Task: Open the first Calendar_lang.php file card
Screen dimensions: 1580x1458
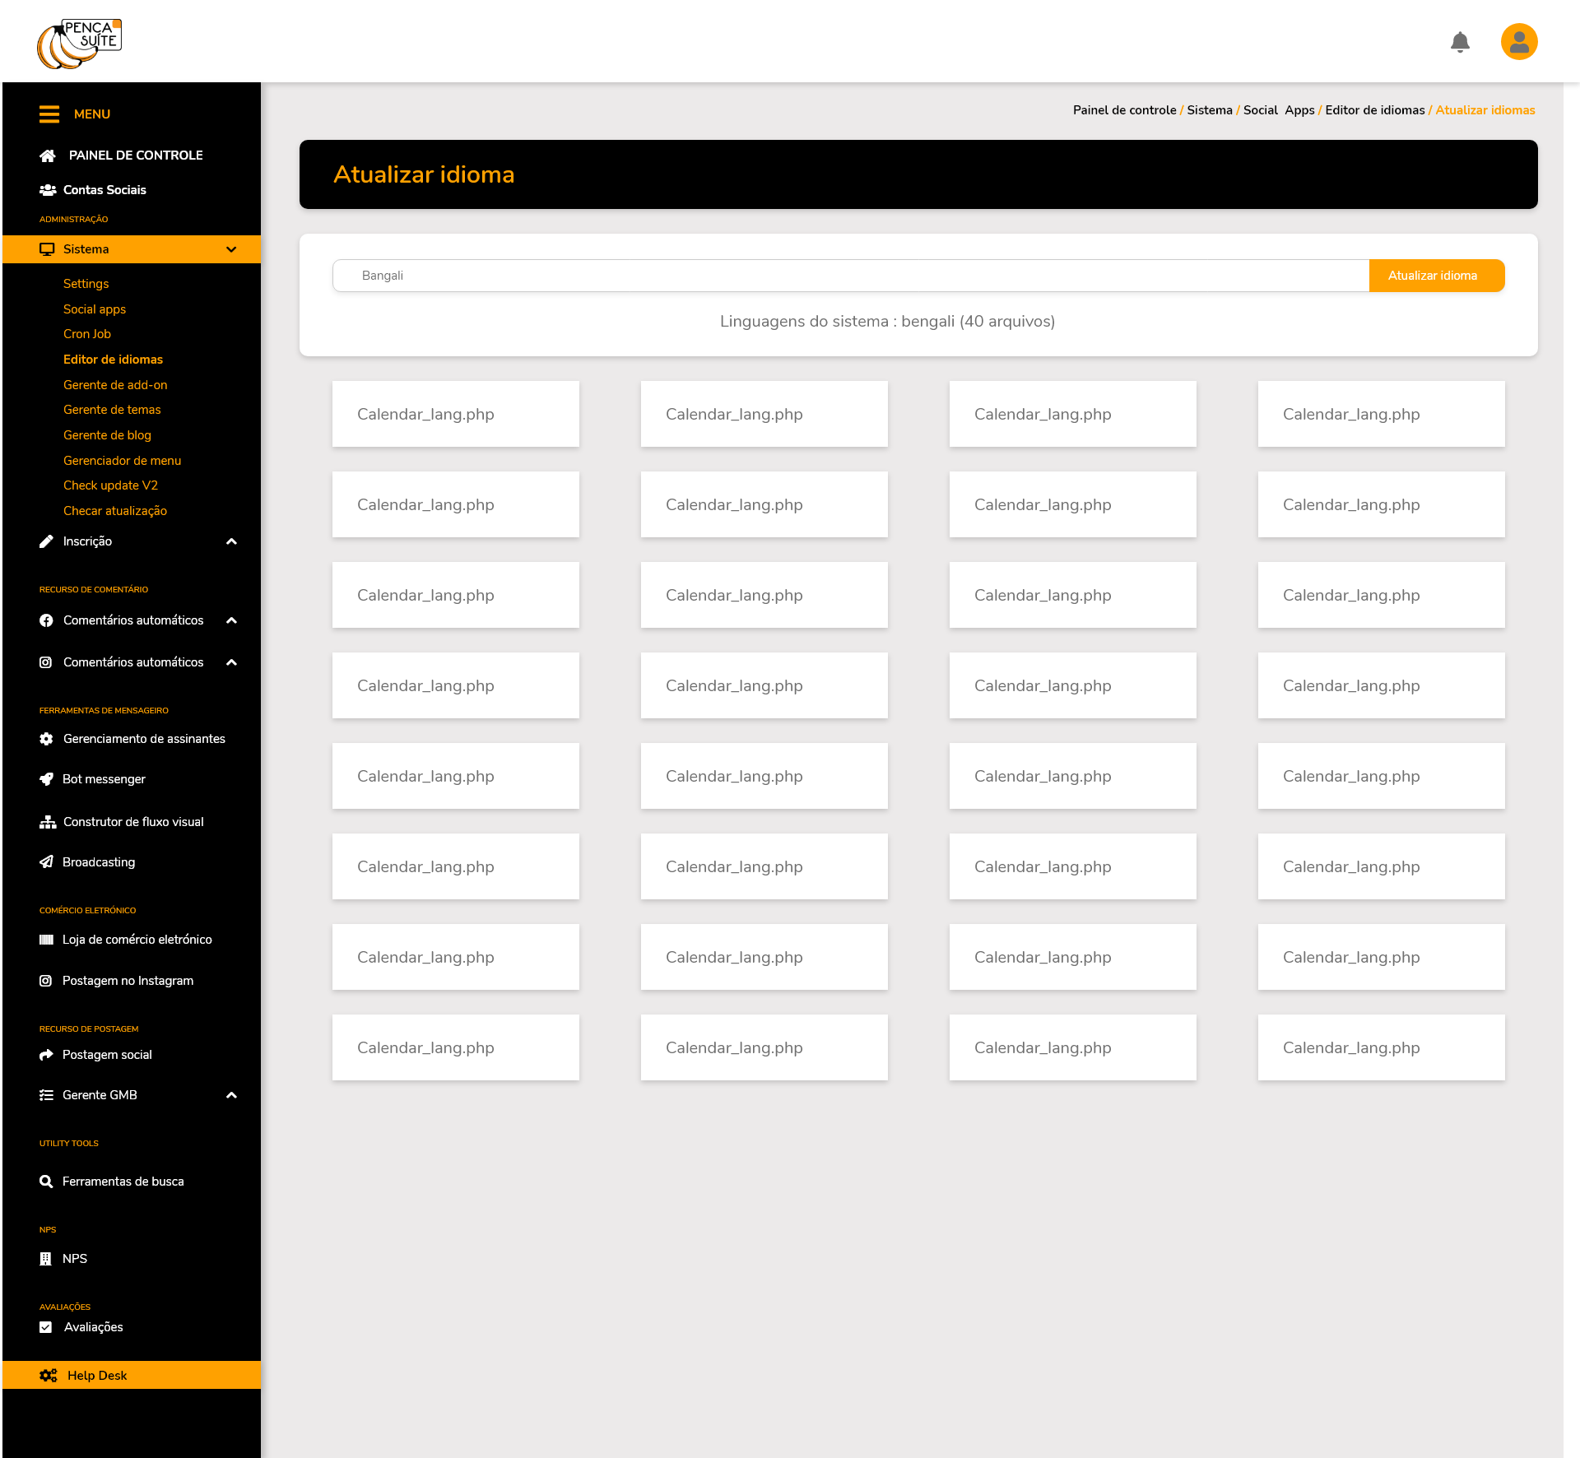Action: pos(455,414)
